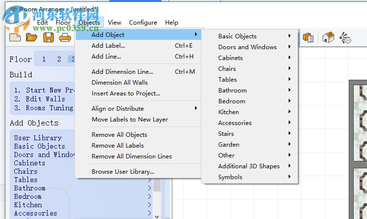This screenshot has height=219, width=367.
Task: Click the settings spray gear toolbar icon
Action: 345,38
